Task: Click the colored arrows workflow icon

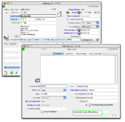Action: pyautogui.click(x=60, y=14)
